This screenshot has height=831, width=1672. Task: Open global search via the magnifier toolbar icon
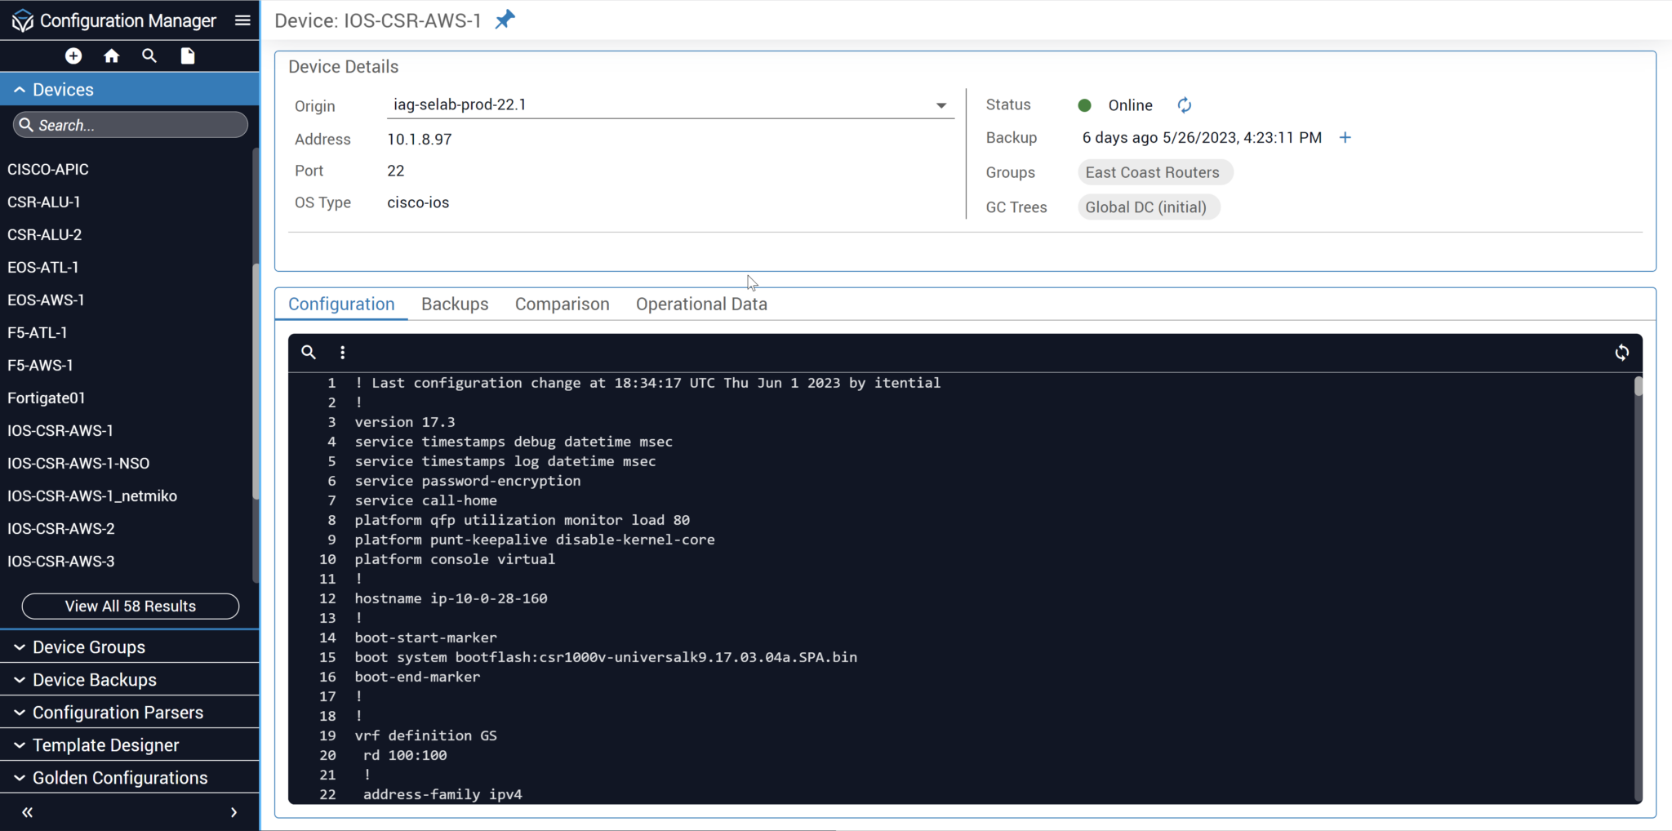point(149,56)
